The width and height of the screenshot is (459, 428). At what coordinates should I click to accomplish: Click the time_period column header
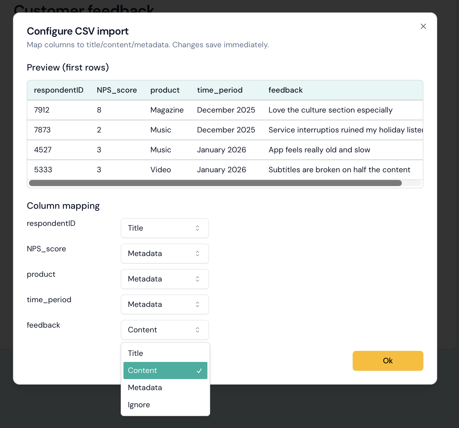click(220, 90)
